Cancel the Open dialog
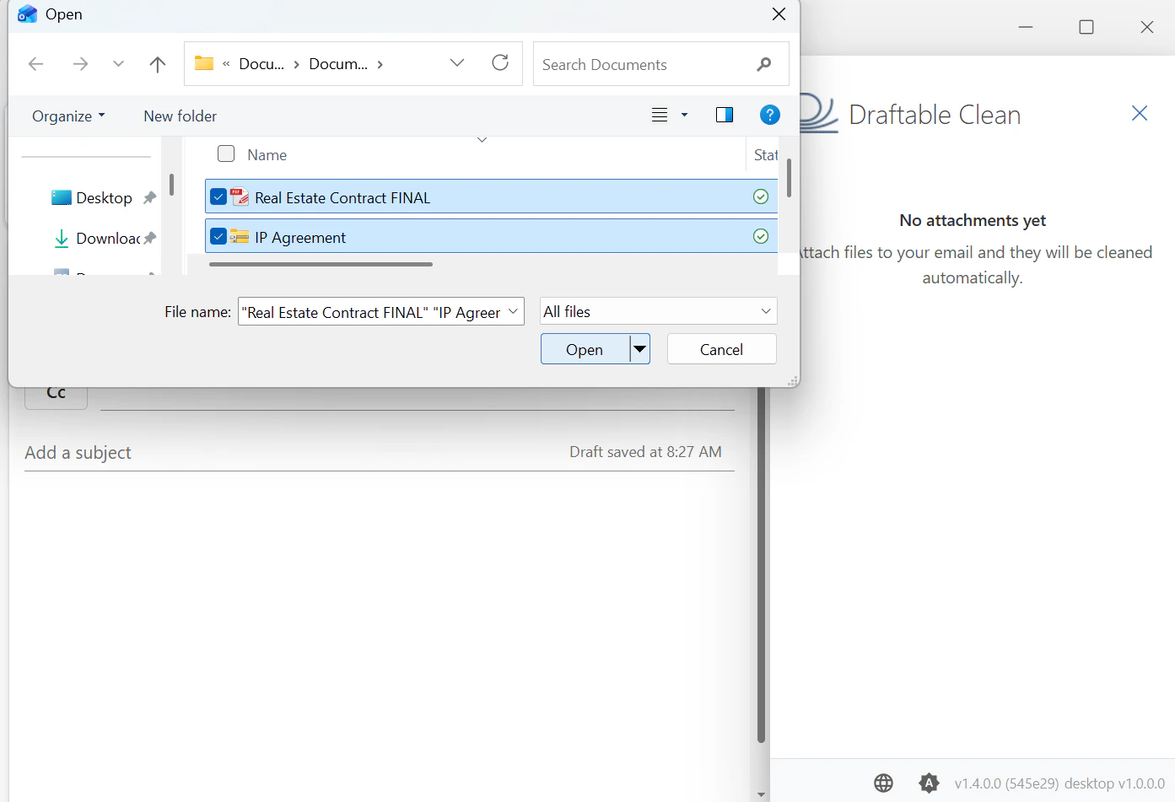 pyautogui.click(x=721, y=349)
